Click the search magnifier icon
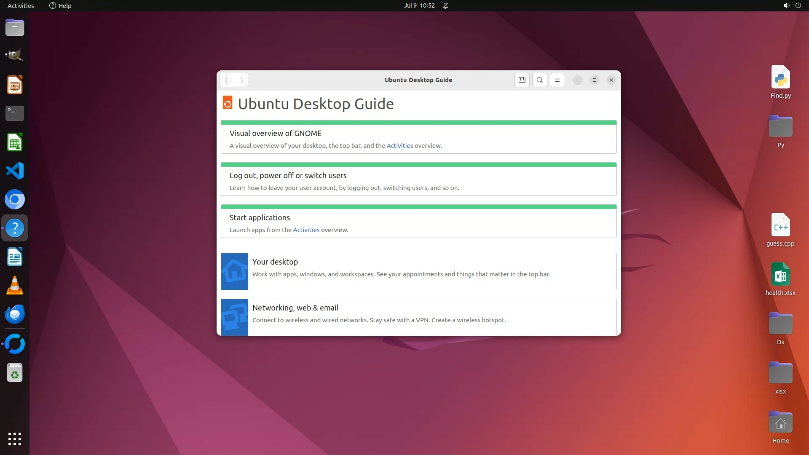Screen dimensions: 809x455 pos(539,80)
